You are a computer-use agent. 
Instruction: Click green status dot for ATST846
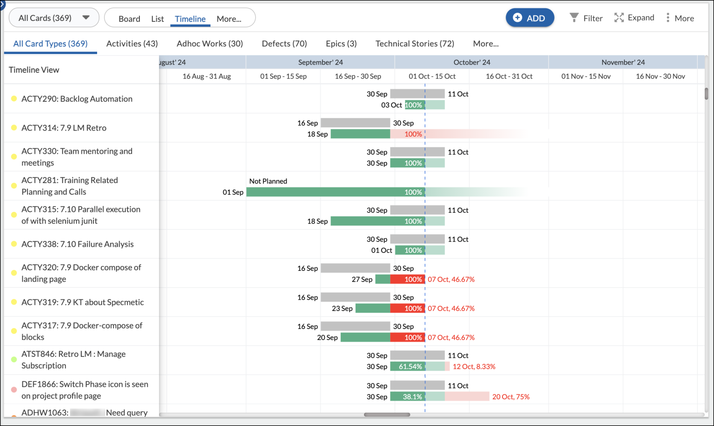pyautogui.click(x=14, y=360)
